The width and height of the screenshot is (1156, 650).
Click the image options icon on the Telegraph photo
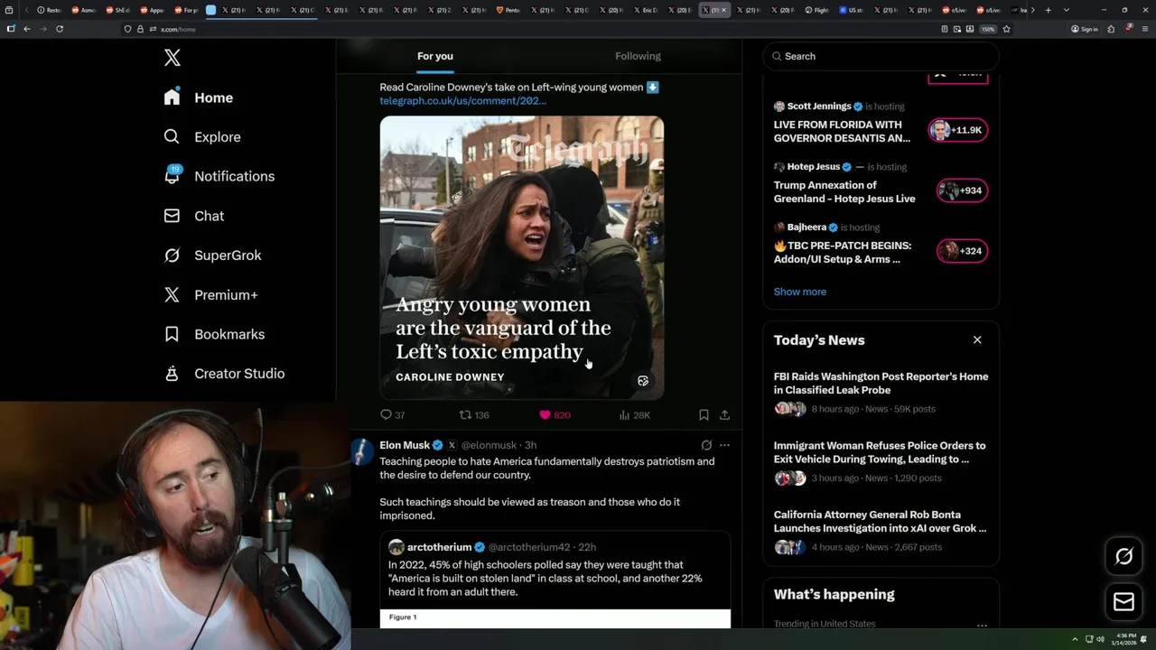point(643,381)
